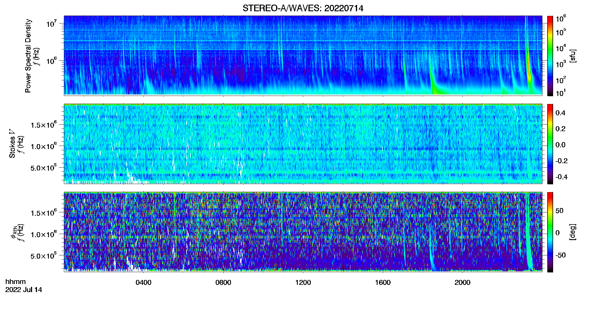Select the "2022 Jul 14" date label
Image resolution: width=606 pixels, height=312 pixels.
click(24, 290)
